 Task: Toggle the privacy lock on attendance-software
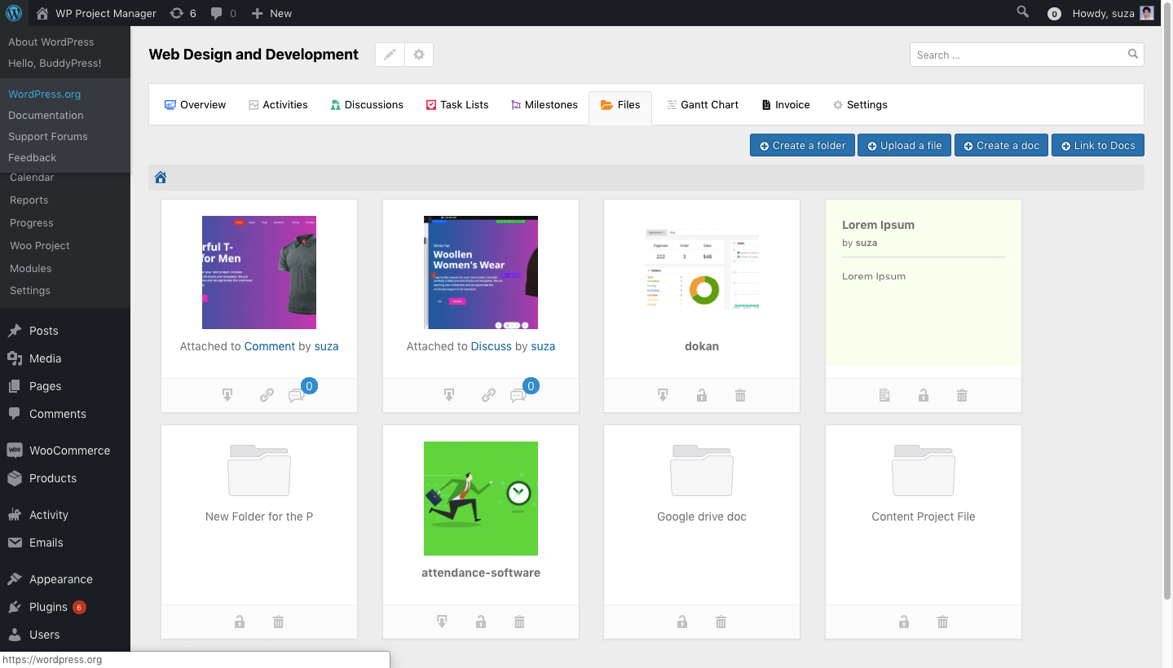[x=480, y=622]
